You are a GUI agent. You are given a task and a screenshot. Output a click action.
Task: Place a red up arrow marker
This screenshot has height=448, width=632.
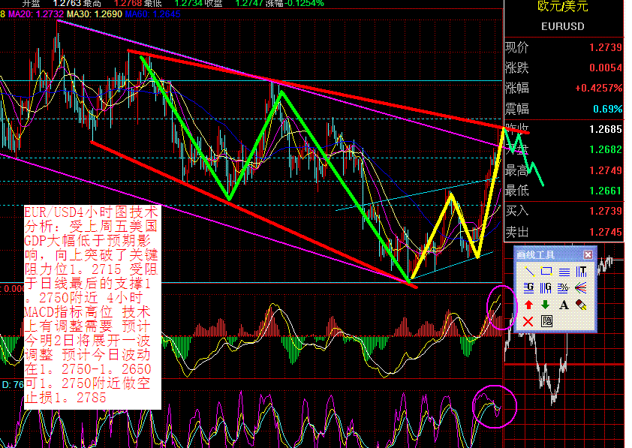pyautogui.click(x=529, y=305)
